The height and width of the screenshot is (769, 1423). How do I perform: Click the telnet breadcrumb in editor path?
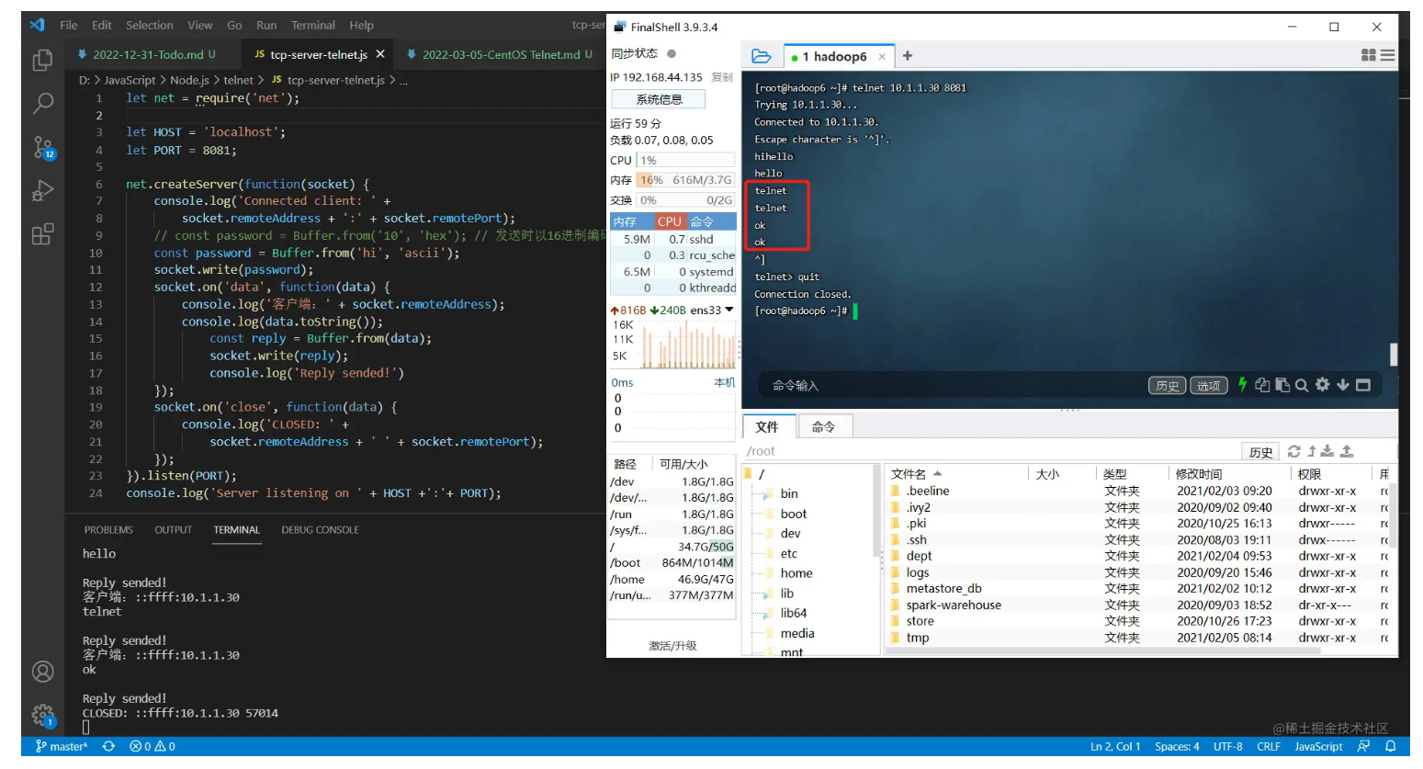[238, 80]
